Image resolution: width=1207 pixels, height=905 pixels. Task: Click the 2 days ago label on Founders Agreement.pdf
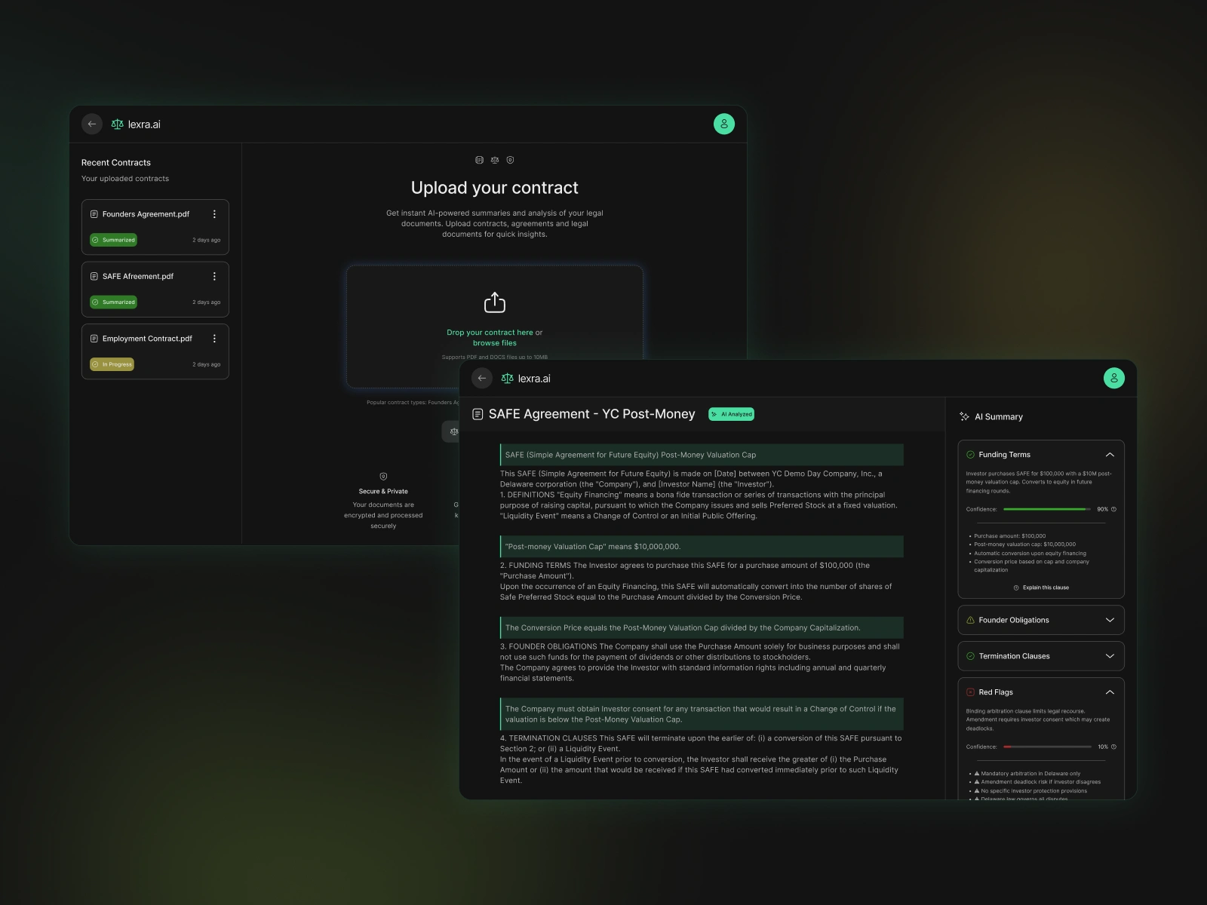(207, 240)
